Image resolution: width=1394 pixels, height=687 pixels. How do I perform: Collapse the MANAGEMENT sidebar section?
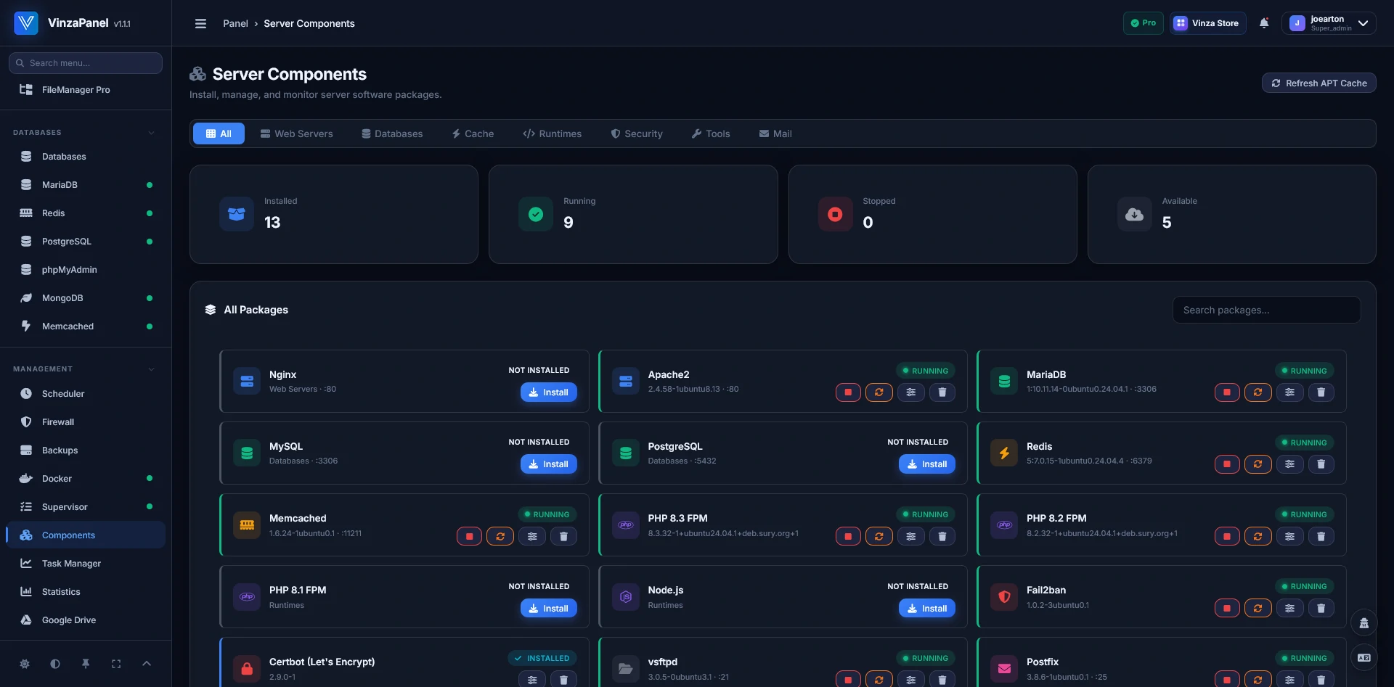point(151,369)
